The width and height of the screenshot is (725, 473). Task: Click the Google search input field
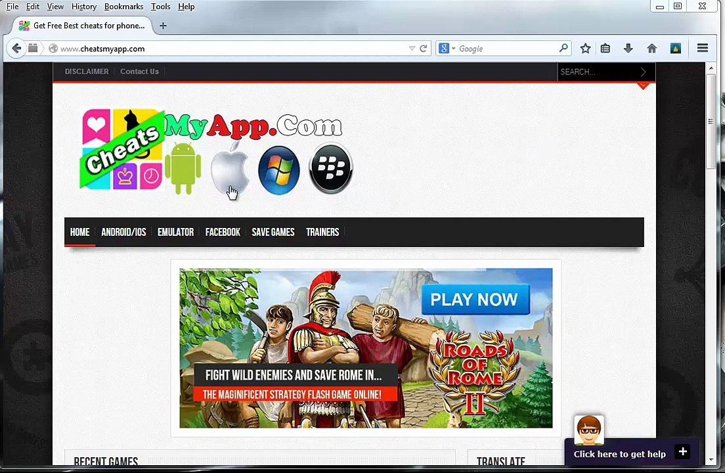click(508, 48)
